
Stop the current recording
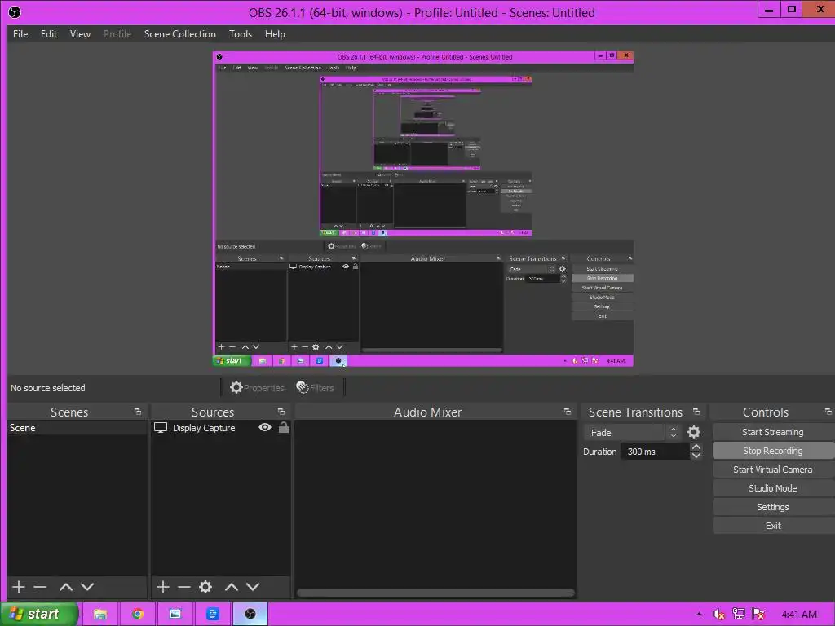(x=773, y=451)
